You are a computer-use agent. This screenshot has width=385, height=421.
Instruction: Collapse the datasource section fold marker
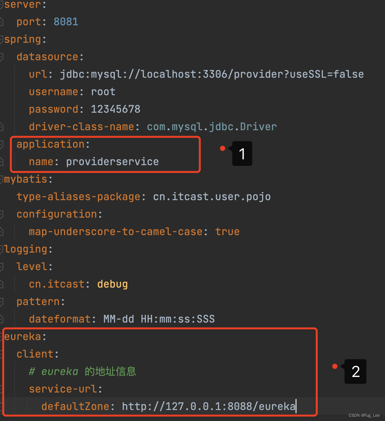[2, 57]
